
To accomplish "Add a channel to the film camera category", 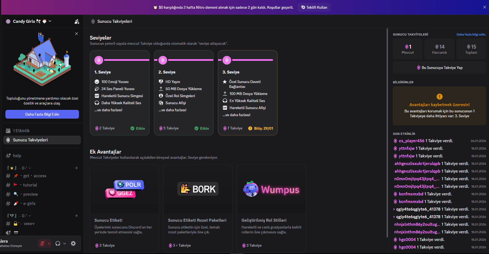I will pos(77,216).
